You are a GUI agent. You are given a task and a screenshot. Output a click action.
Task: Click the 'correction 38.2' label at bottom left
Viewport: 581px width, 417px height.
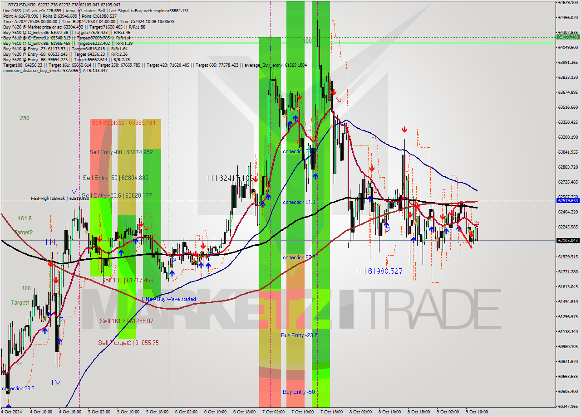pyautogui.click(x=18, y=388)
